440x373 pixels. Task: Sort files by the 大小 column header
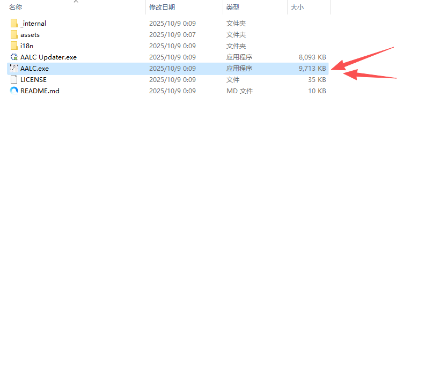click(x=297, y=8)
